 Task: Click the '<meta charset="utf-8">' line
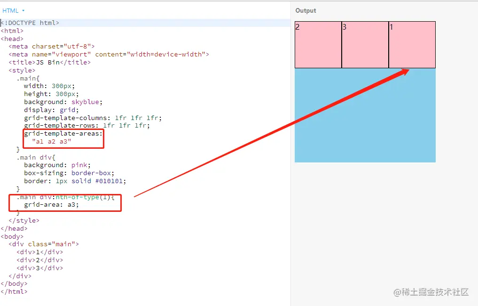(x=52, y=47)
